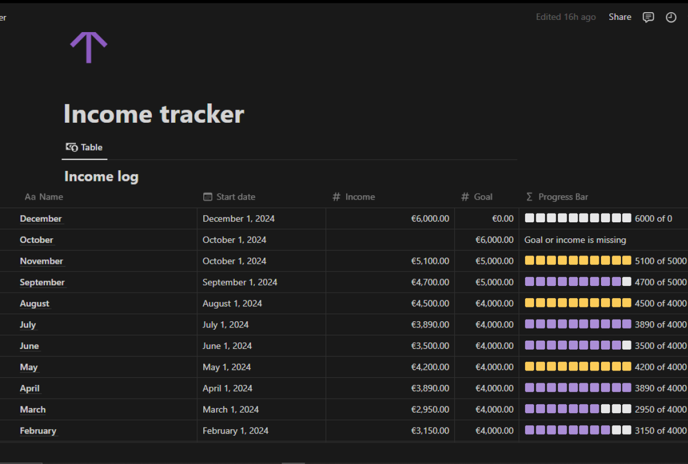The image size is (688, 464).
Task: Click October's €6,000.00 goal cell
Action: click(x=487, y=239)
